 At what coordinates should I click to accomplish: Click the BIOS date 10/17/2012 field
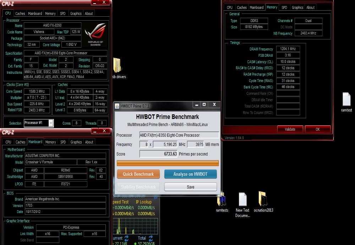coord(65,212)
